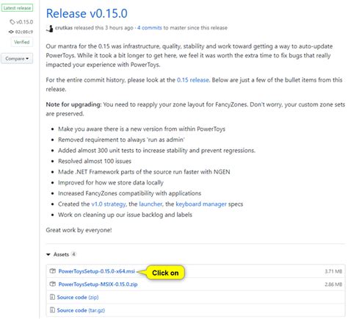348x319 pixels.
Task: Click the Latest release badge
Action: (x=17, y=8)
